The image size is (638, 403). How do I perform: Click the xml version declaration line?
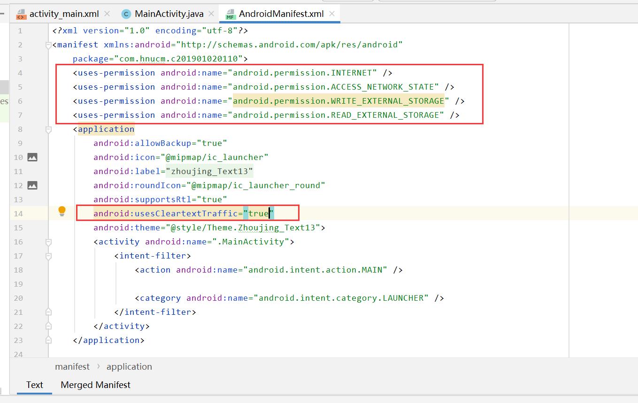[x=150, y=30]
